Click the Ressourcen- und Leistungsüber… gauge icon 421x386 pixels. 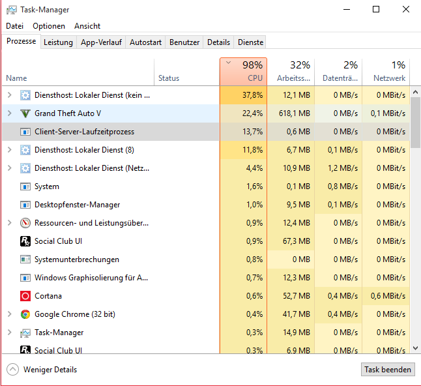point(25,223)
